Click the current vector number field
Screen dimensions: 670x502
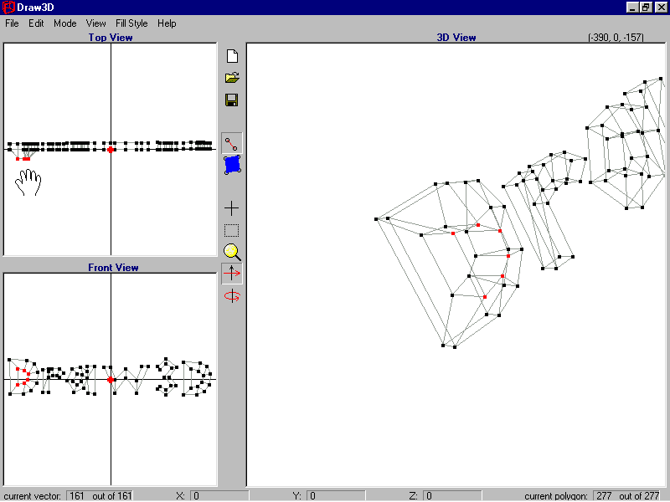point(100,495)
